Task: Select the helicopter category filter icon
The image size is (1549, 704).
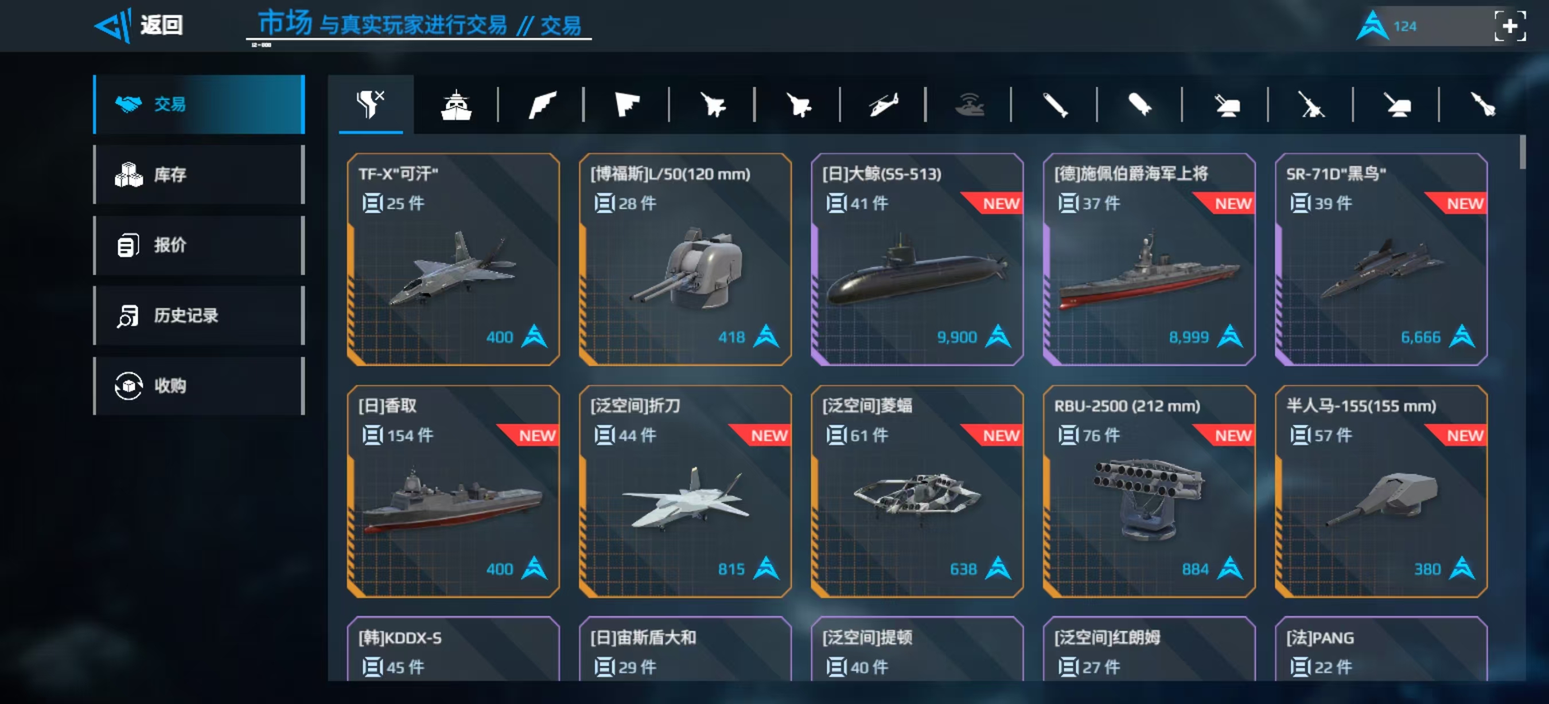Action: tap(883, 105)
